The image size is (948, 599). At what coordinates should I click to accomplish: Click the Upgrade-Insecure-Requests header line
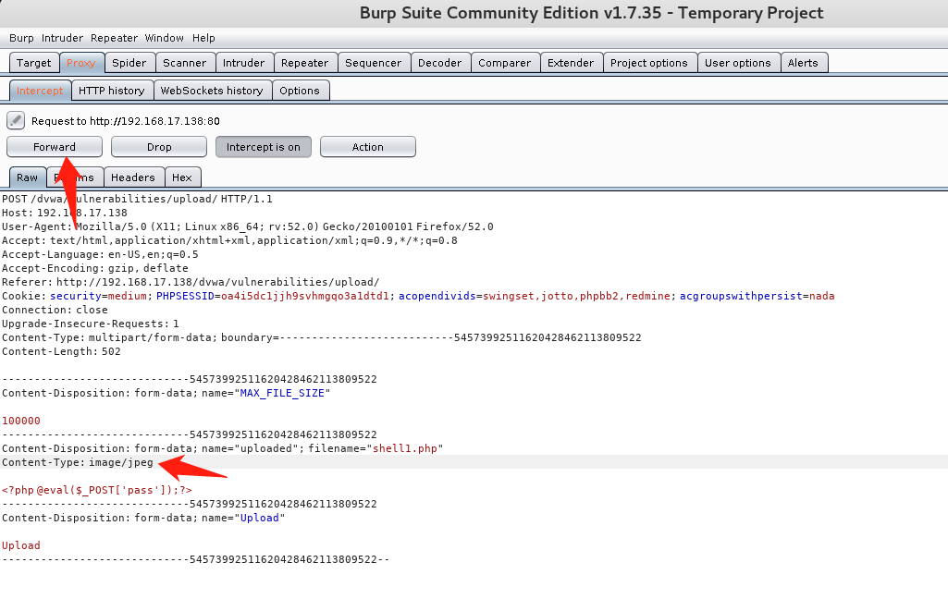(x=91, y=324)
